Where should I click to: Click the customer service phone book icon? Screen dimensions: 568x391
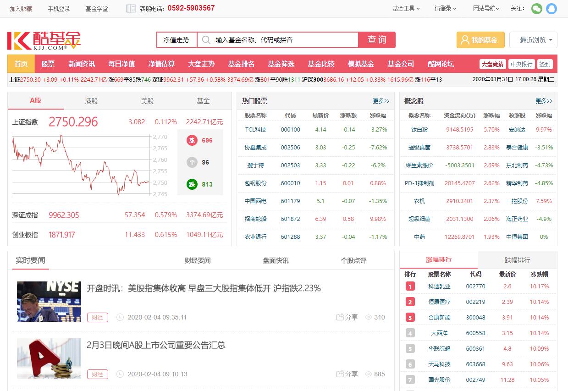click(131, 8)
